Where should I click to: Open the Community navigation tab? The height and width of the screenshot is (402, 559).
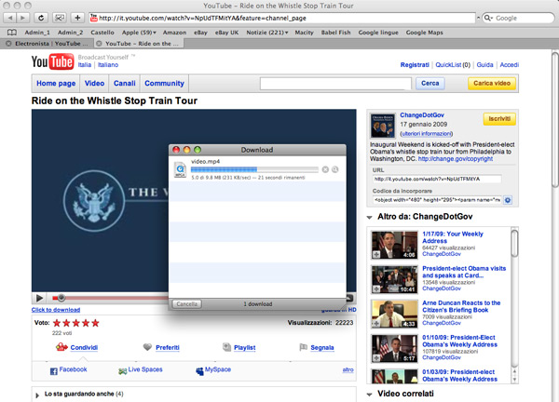click(x=164, y=84)
